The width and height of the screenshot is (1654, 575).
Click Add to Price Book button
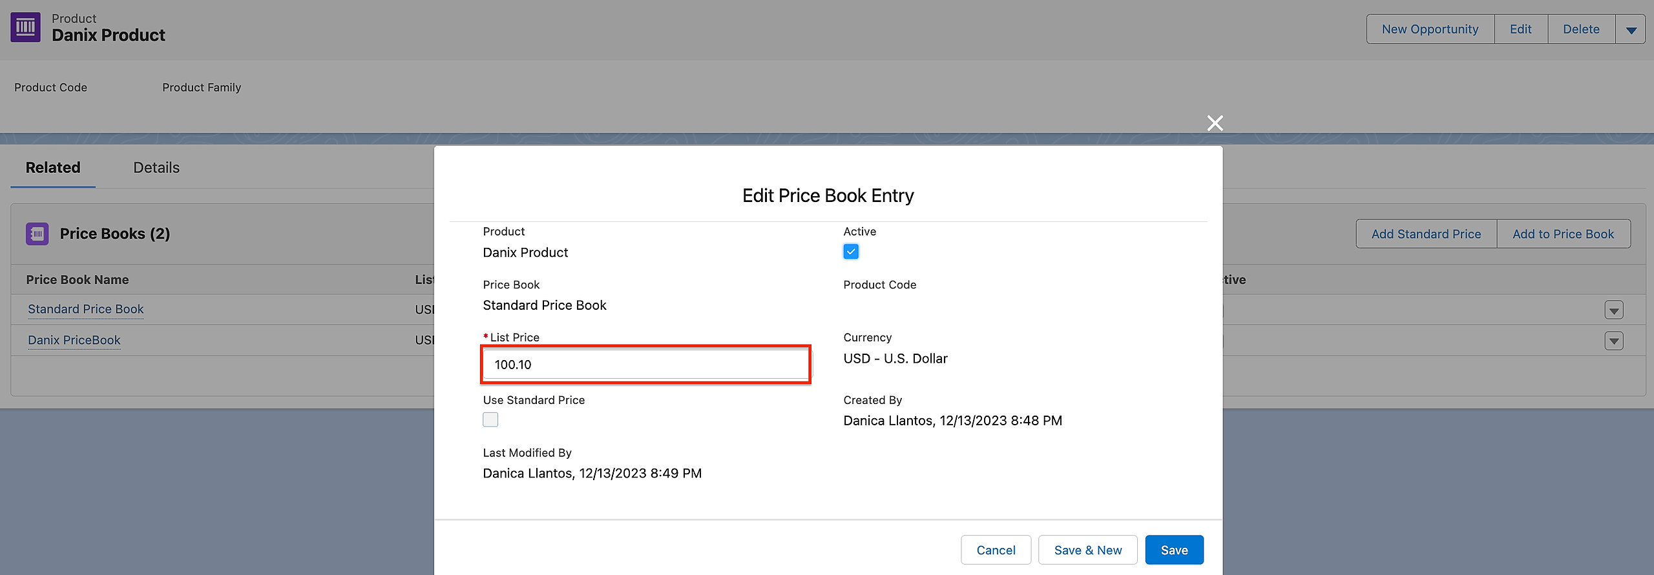(x=1563, y=234)
